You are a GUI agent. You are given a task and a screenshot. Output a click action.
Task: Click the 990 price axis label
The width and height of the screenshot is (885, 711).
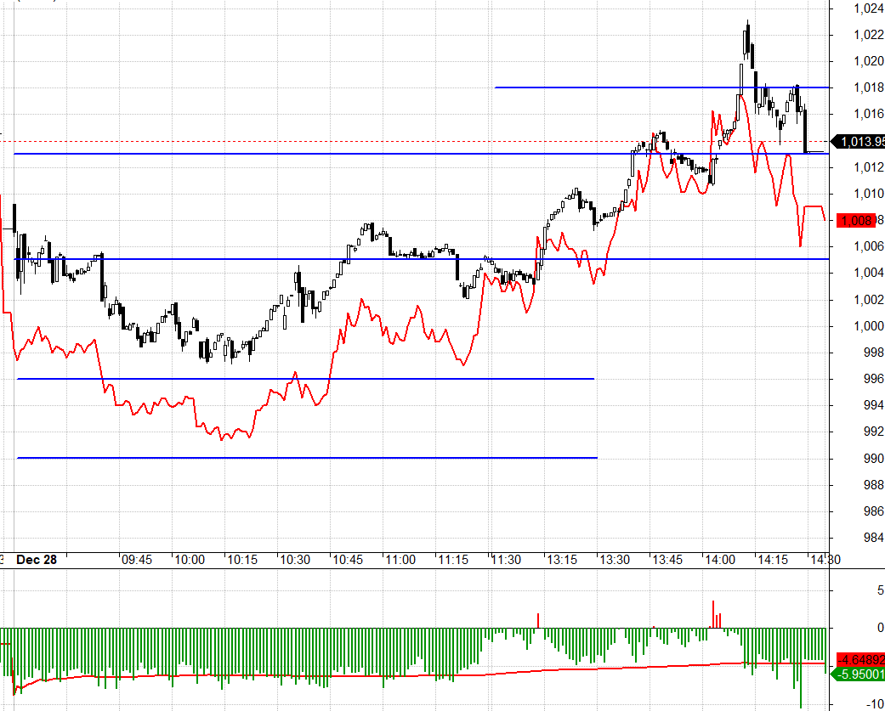click(x=874, y=459)
